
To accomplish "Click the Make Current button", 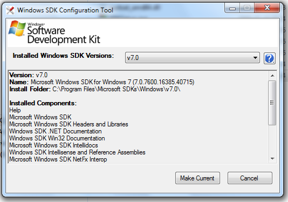I will click(197, 178).
